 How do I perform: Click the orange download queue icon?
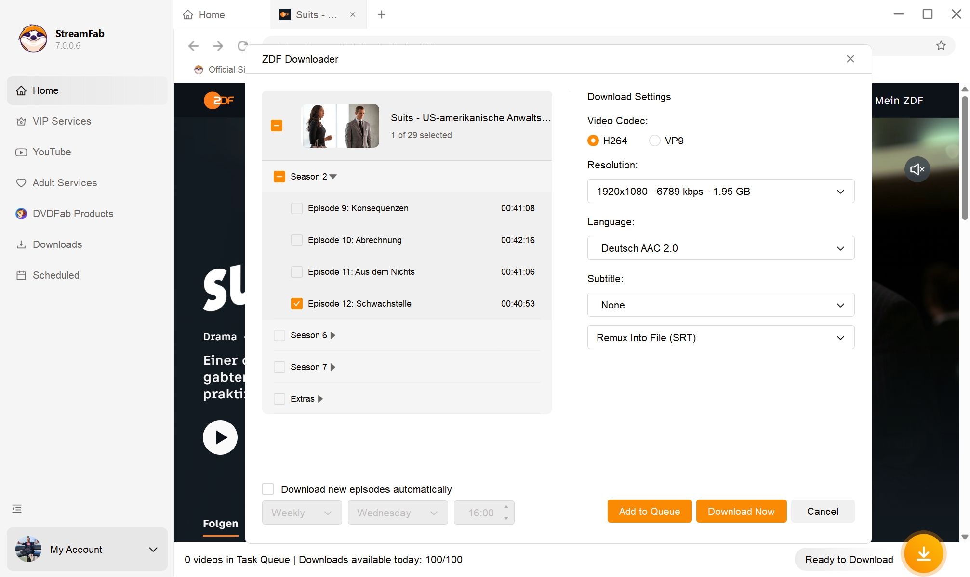[x=923, y=553]
